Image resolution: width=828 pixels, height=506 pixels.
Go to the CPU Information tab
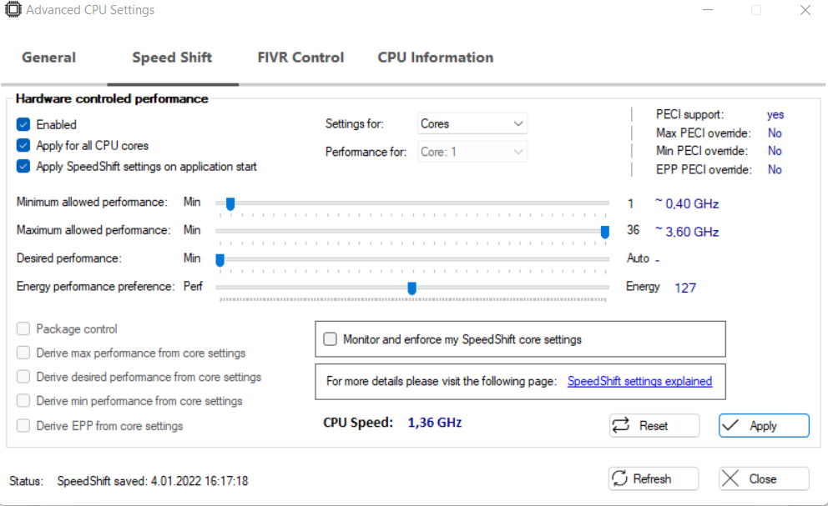point(435,58)
